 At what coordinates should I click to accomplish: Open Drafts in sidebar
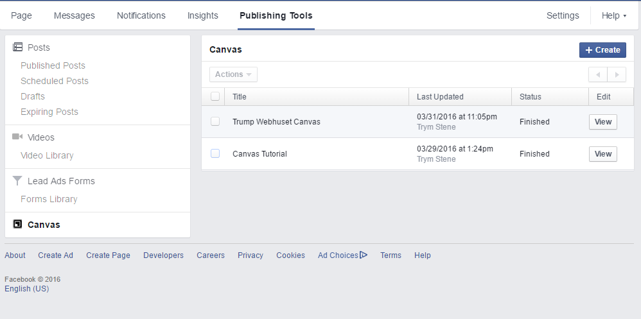pos(33,96)
